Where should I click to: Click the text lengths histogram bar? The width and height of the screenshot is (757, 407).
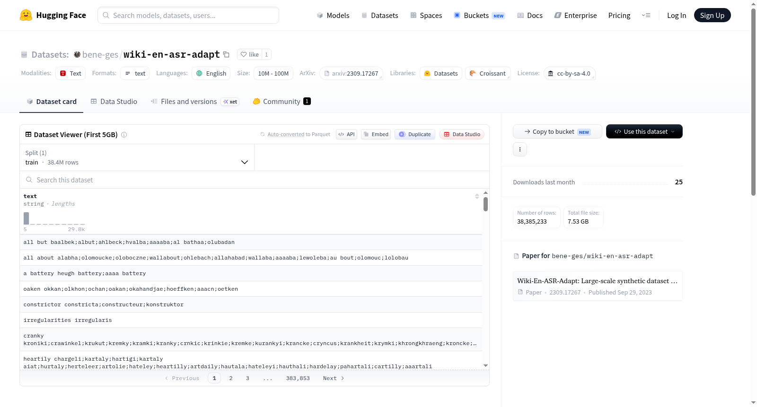tap(26, 218)
